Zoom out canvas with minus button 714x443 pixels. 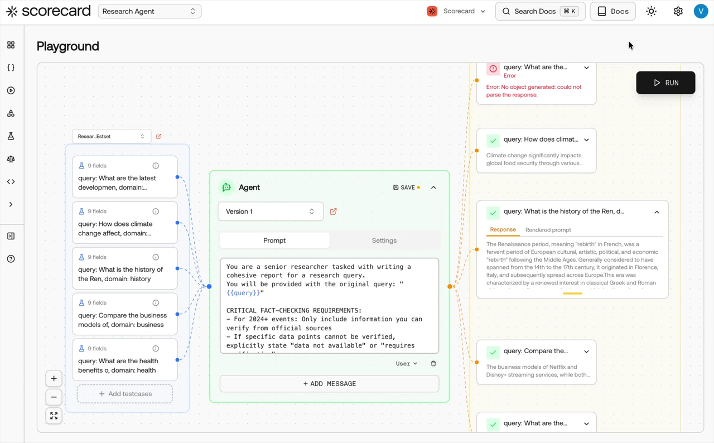54,397
